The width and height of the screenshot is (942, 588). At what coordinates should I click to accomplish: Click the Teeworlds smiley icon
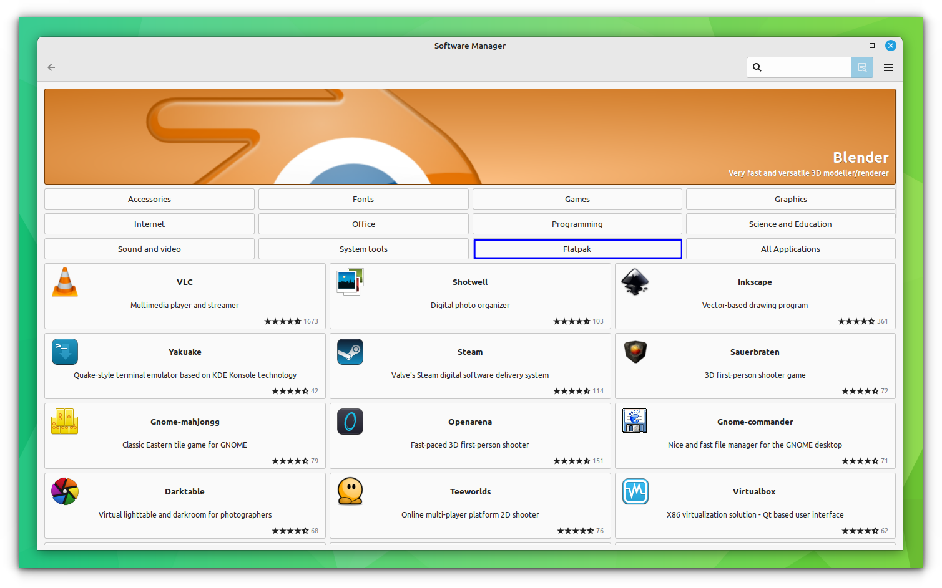(x=350, y=491)
